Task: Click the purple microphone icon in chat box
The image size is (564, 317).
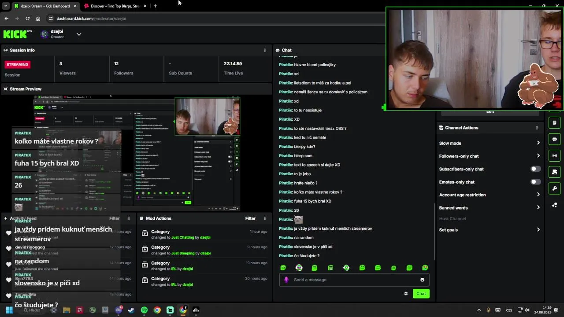Action: pos(286,280)
